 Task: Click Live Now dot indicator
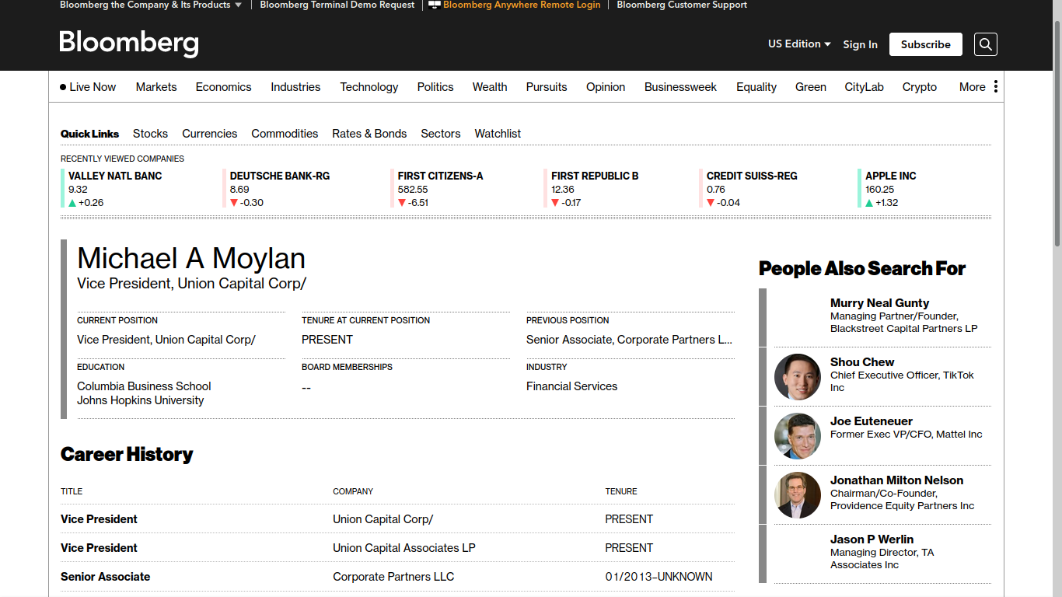pos(63,87)
